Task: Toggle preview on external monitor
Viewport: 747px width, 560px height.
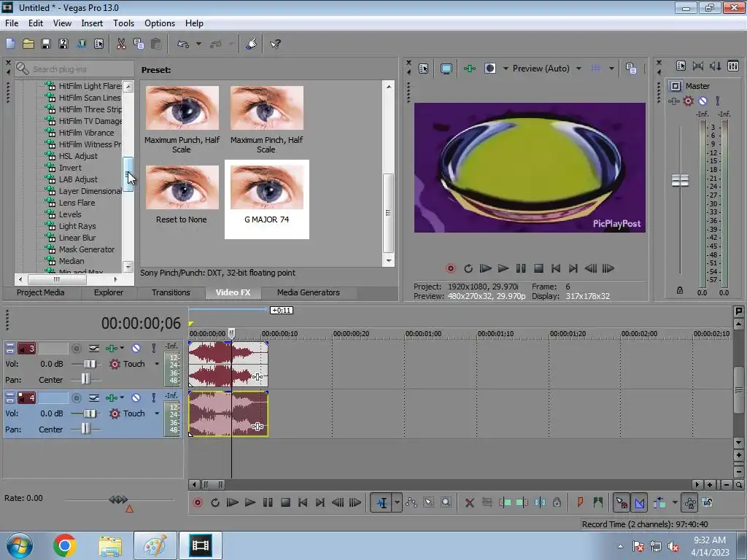Action: click(x=446, y=69)
